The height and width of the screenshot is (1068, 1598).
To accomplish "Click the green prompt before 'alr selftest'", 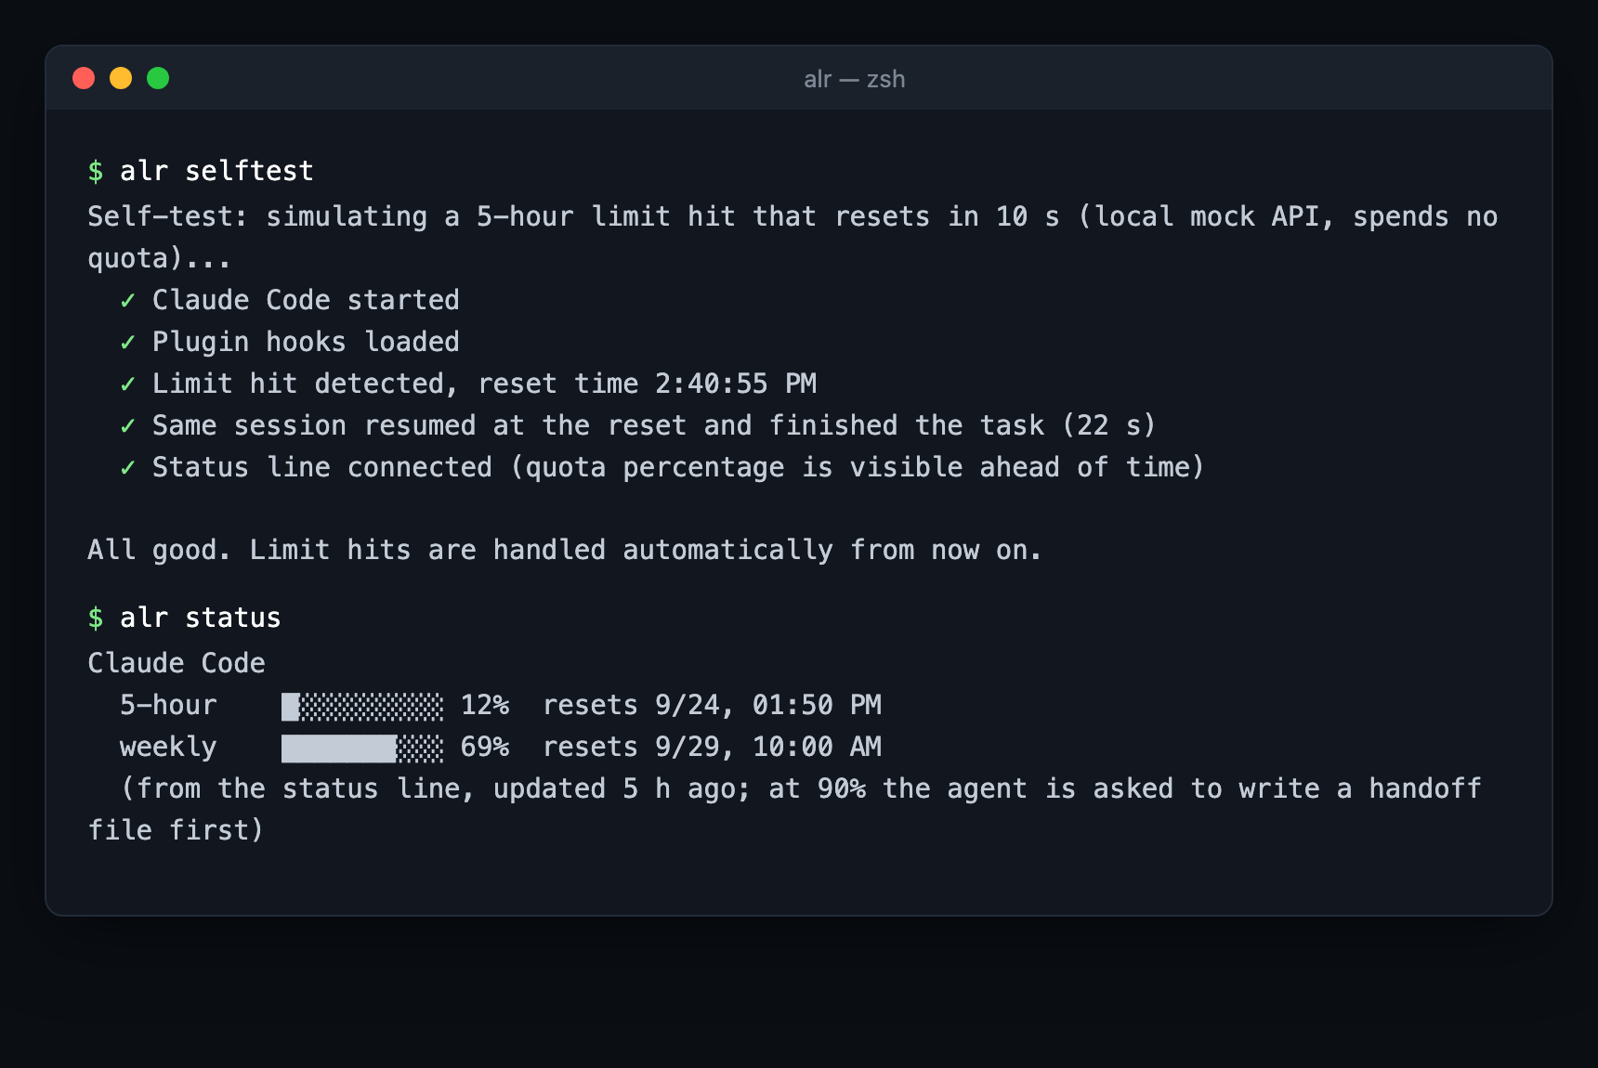I will [96, 171].
